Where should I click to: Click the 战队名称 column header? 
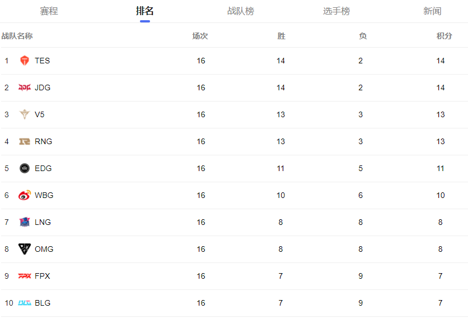(x=17, y=36)
